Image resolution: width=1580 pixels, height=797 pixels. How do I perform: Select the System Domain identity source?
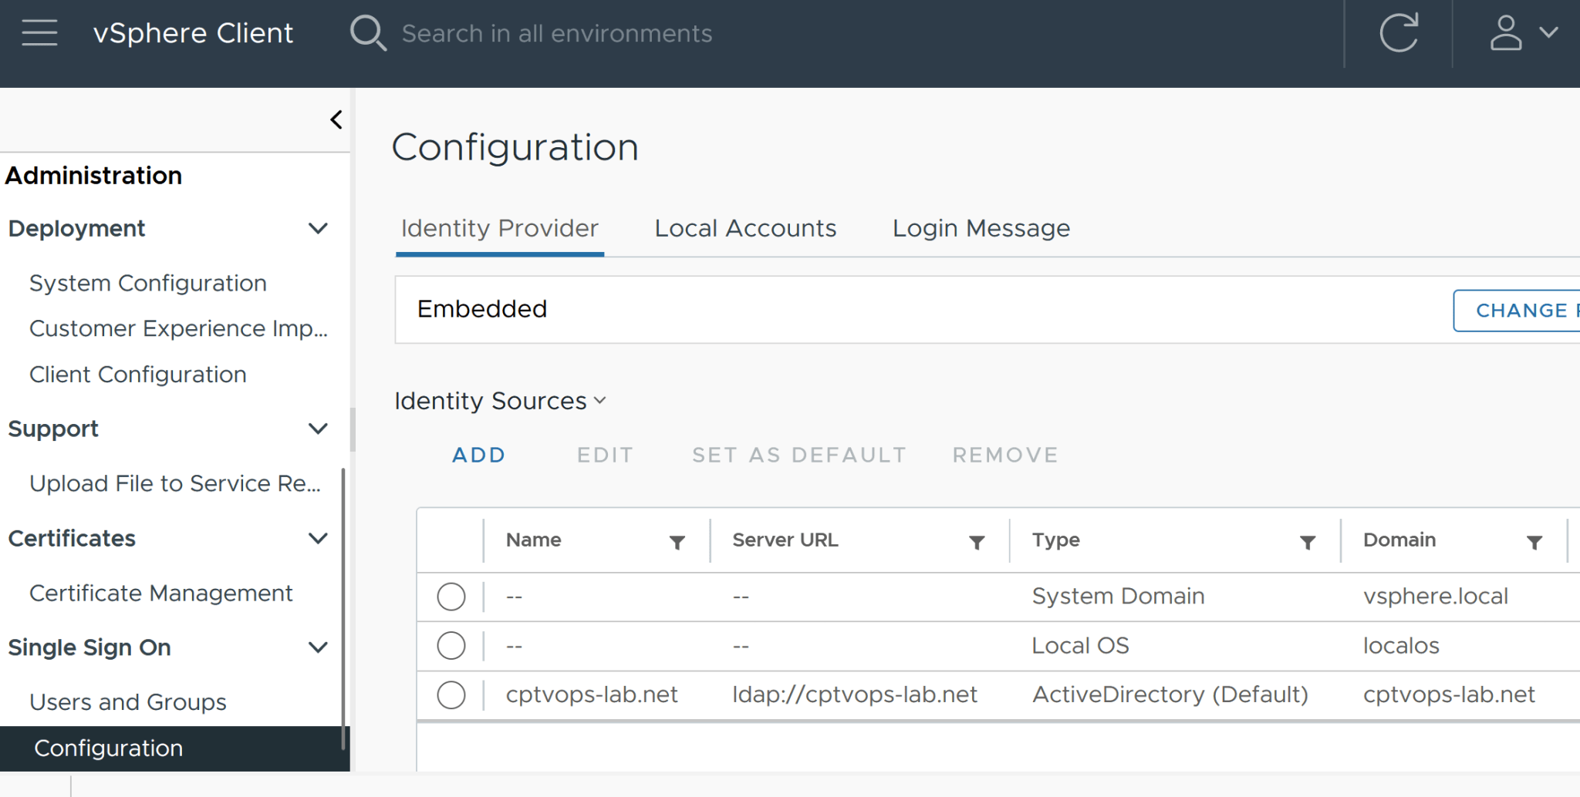[451, 596]
